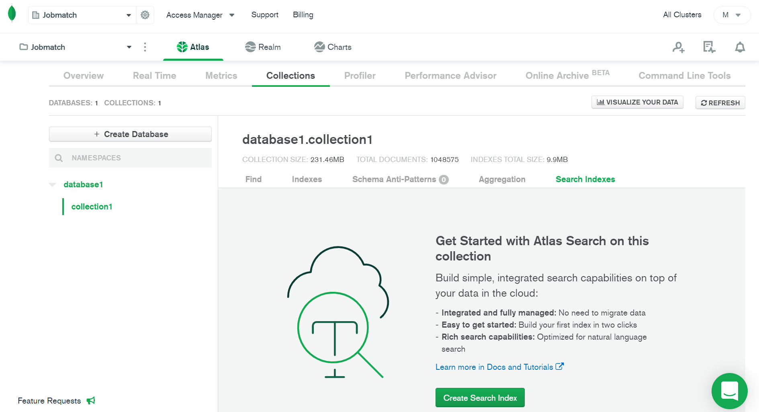Open the project options kebab menu
Image resolution: width=759 pixels, height=412 pixels.
pyautogui.click(x=145, y=47)
